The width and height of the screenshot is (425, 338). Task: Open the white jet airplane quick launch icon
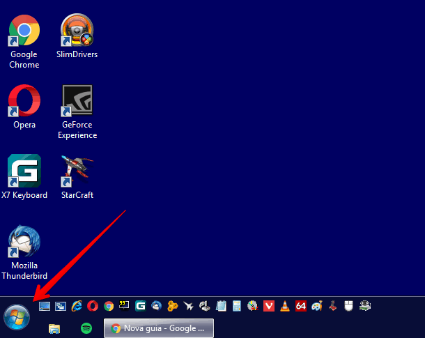tap(188, 306)
